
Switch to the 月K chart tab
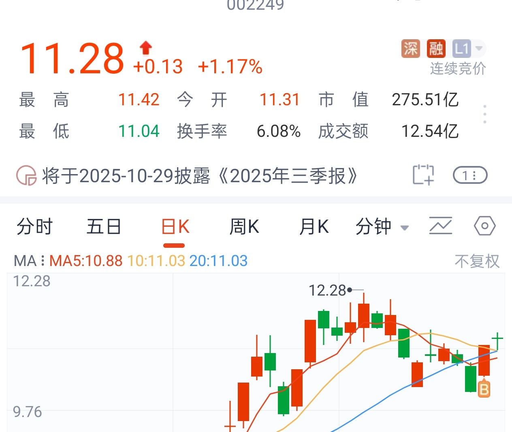point(314,226)
